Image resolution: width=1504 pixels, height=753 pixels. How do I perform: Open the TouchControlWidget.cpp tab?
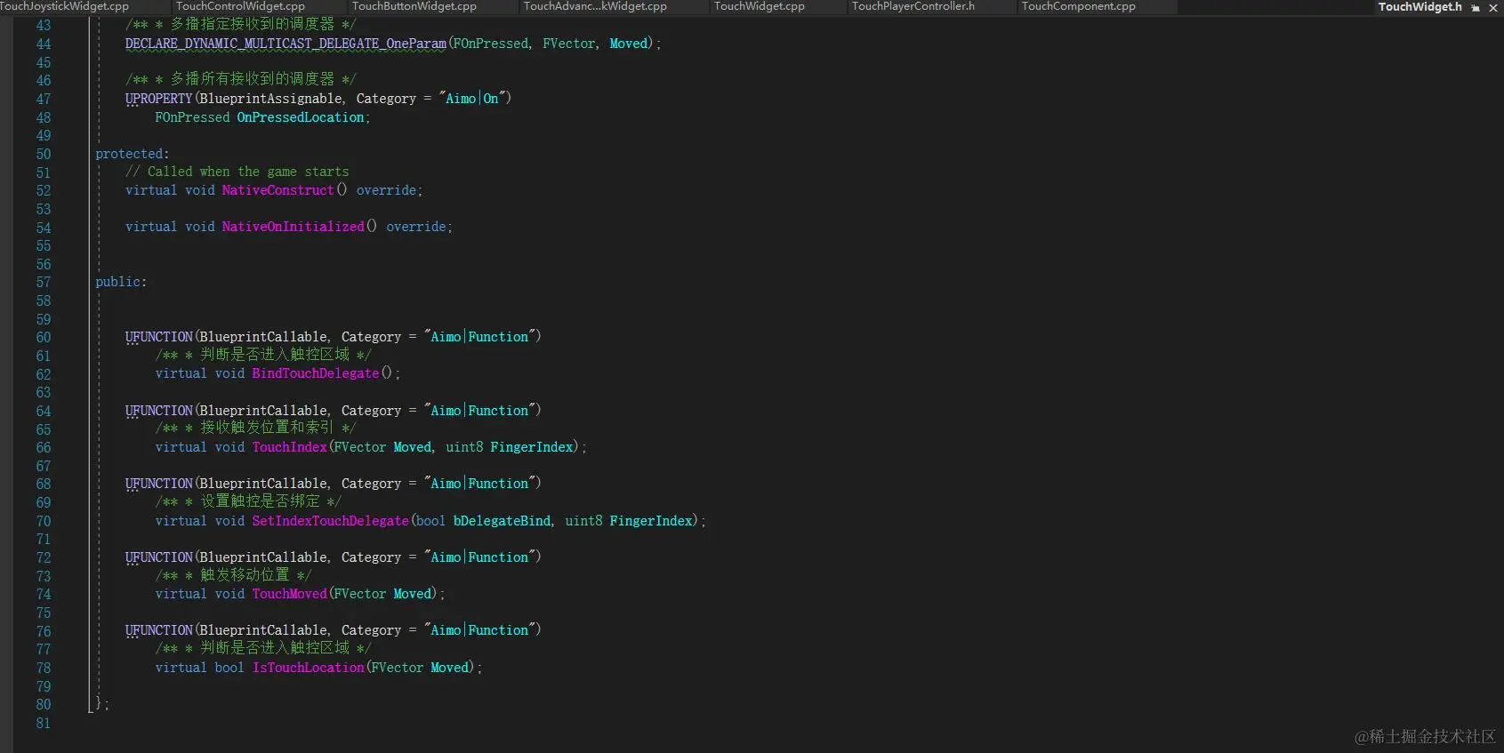click(x=240, y=6)
